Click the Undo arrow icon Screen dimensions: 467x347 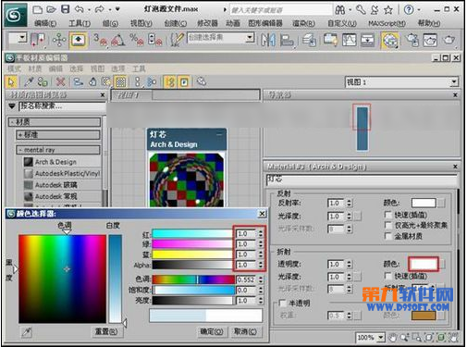click(x=80, y=9)
